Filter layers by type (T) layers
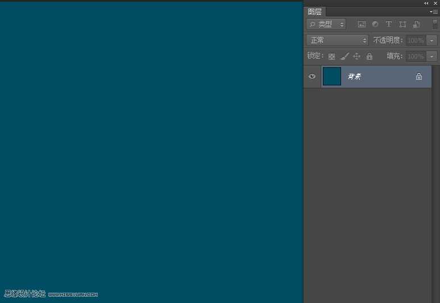The width and height of the screenshot is (440, 303). coord(389,24)
